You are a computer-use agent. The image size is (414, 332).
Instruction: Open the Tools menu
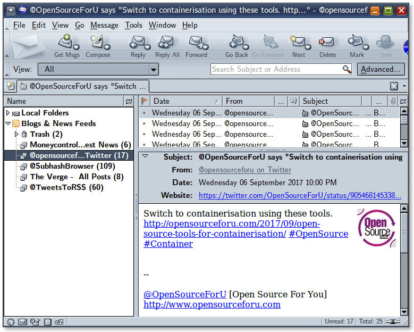133,25
